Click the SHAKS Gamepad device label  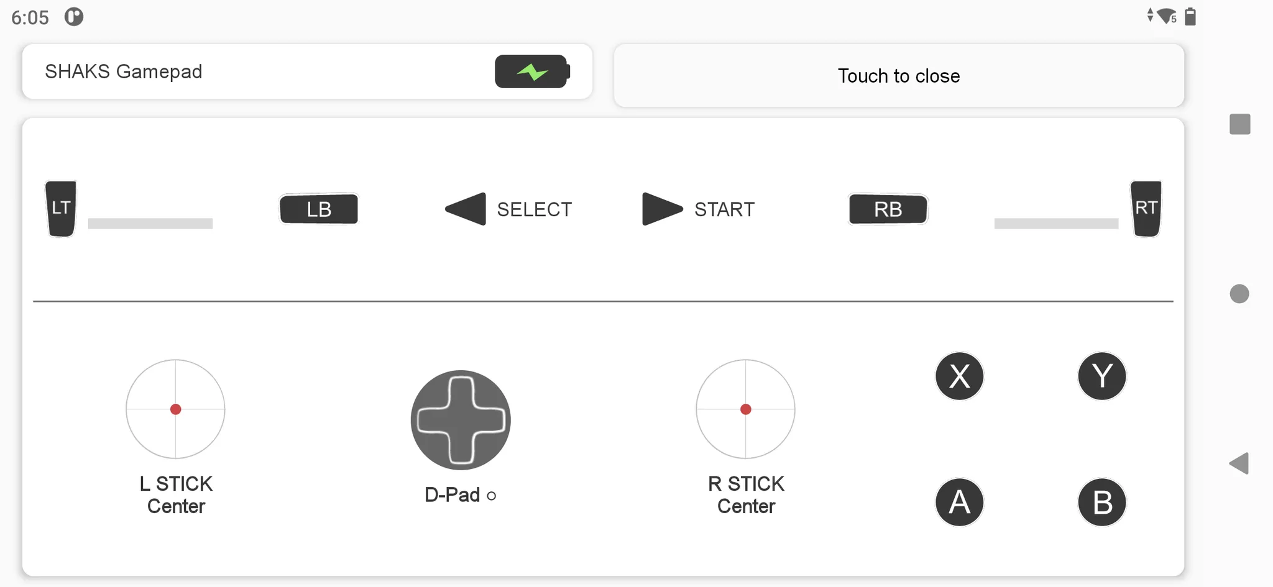[x=124, y=72]
